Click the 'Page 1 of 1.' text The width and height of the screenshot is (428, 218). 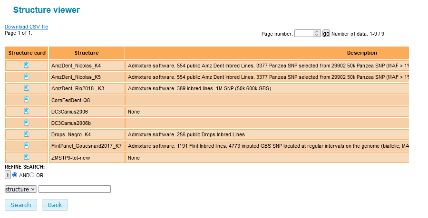[18, 33]
